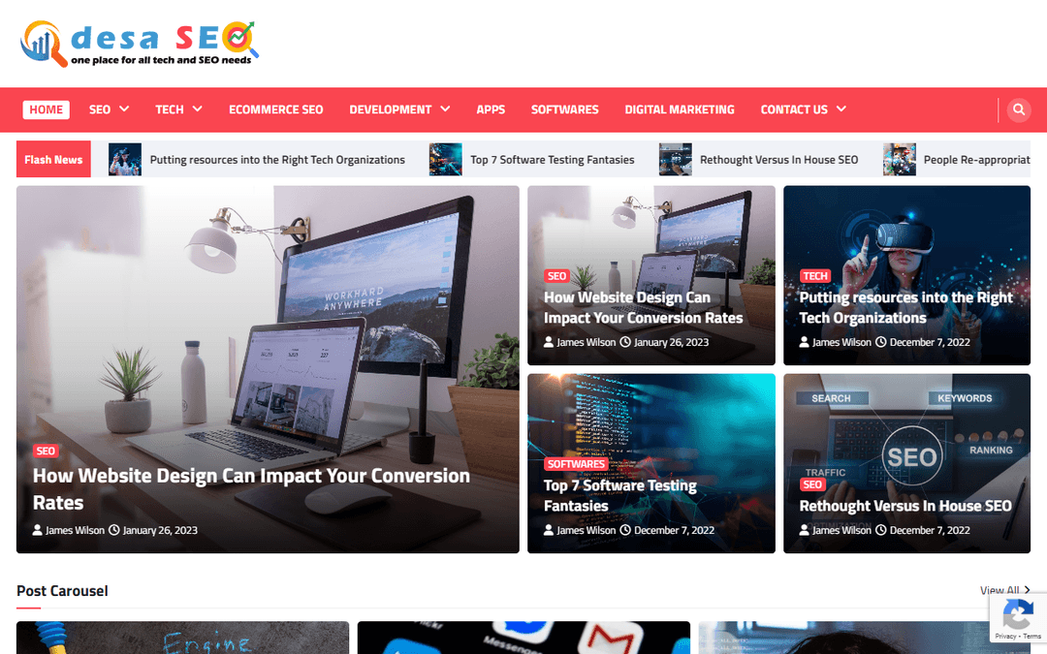The width and height of the screenshot is (1047, 654).
Task: Click SEO tag on Rethought Versus card
Action: [812, 484]
